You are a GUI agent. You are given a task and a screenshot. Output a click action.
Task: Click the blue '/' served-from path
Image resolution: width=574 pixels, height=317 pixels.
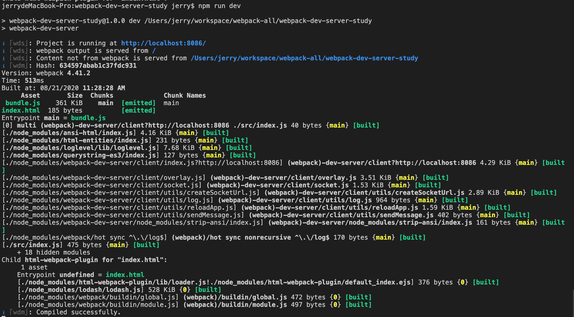click(x=154, y=51)
